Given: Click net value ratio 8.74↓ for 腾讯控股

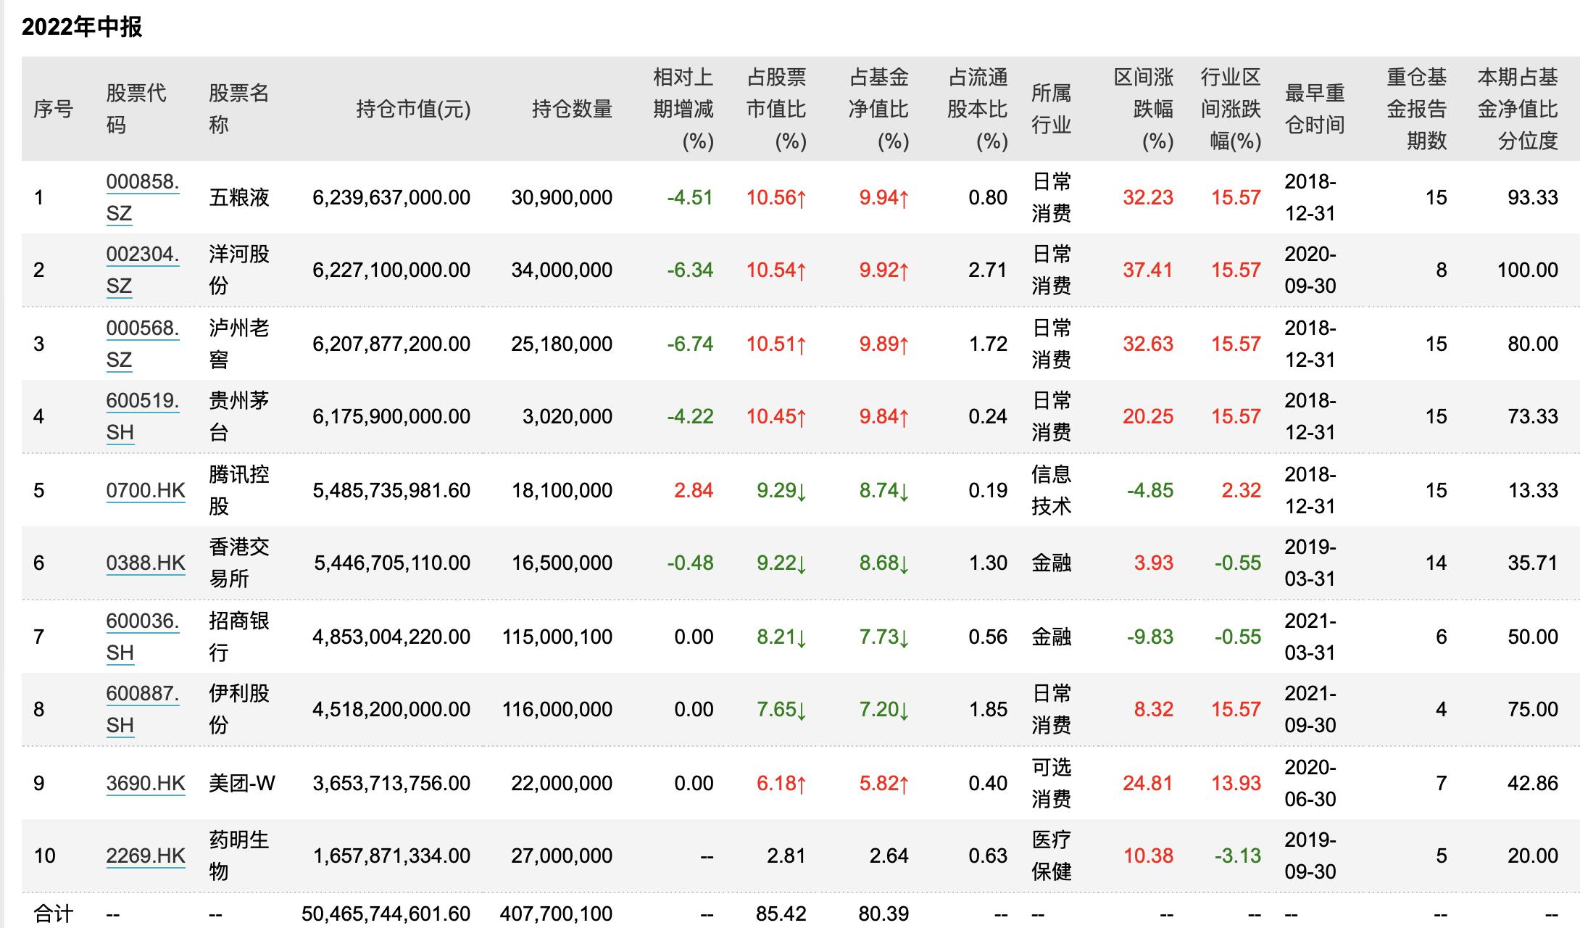Looking at the screenshot, I should tap(884, 490).
